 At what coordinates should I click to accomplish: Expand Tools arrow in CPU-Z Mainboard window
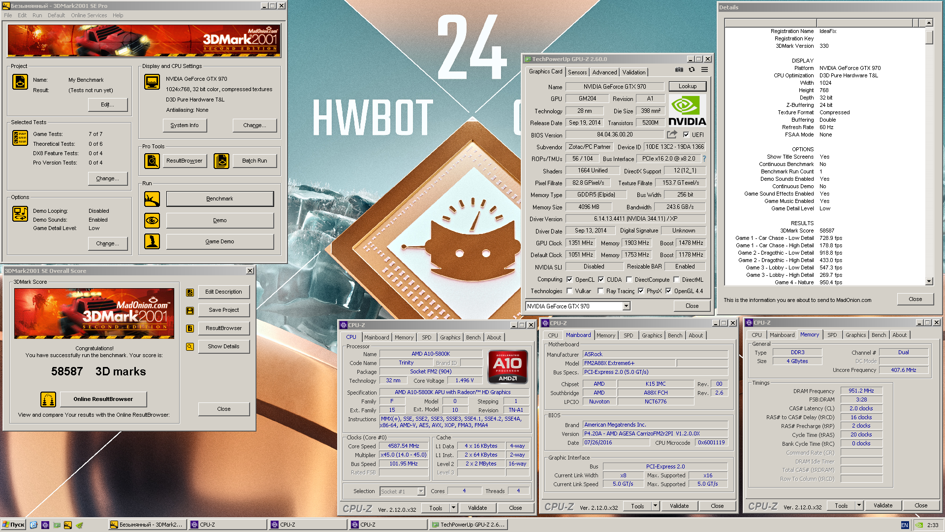[x=655, y=506]
